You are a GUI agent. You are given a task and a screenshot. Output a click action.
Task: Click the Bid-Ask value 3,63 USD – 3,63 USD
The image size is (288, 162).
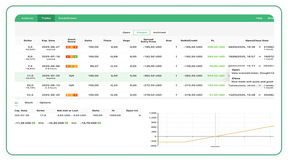(x=72, y=115)
